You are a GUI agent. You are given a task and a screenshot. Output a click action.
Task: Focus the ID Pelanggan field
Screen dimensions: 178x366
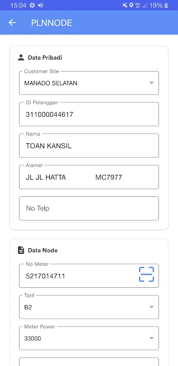[x=89, y=114]
